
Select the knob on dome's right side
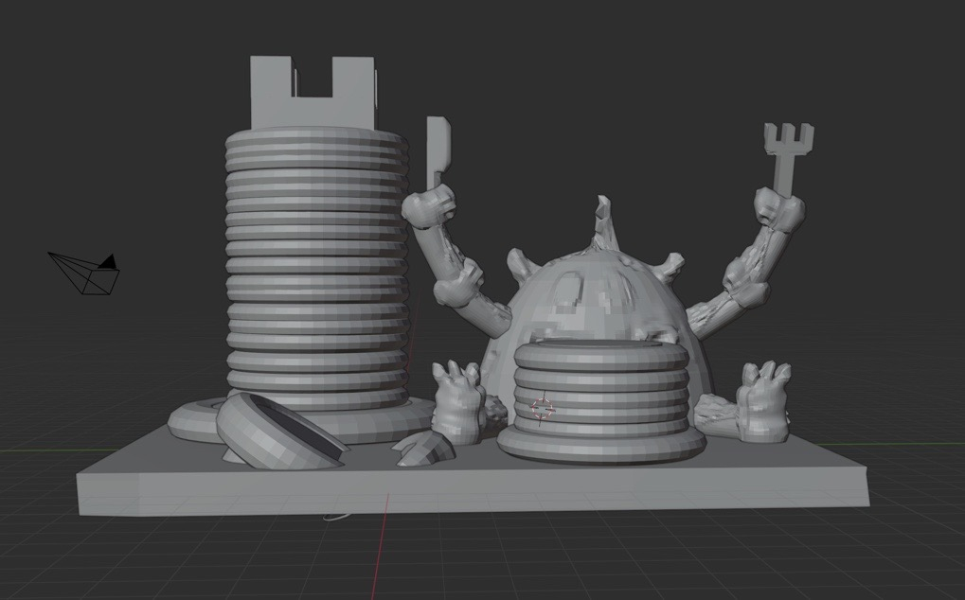tap(670, 268)
